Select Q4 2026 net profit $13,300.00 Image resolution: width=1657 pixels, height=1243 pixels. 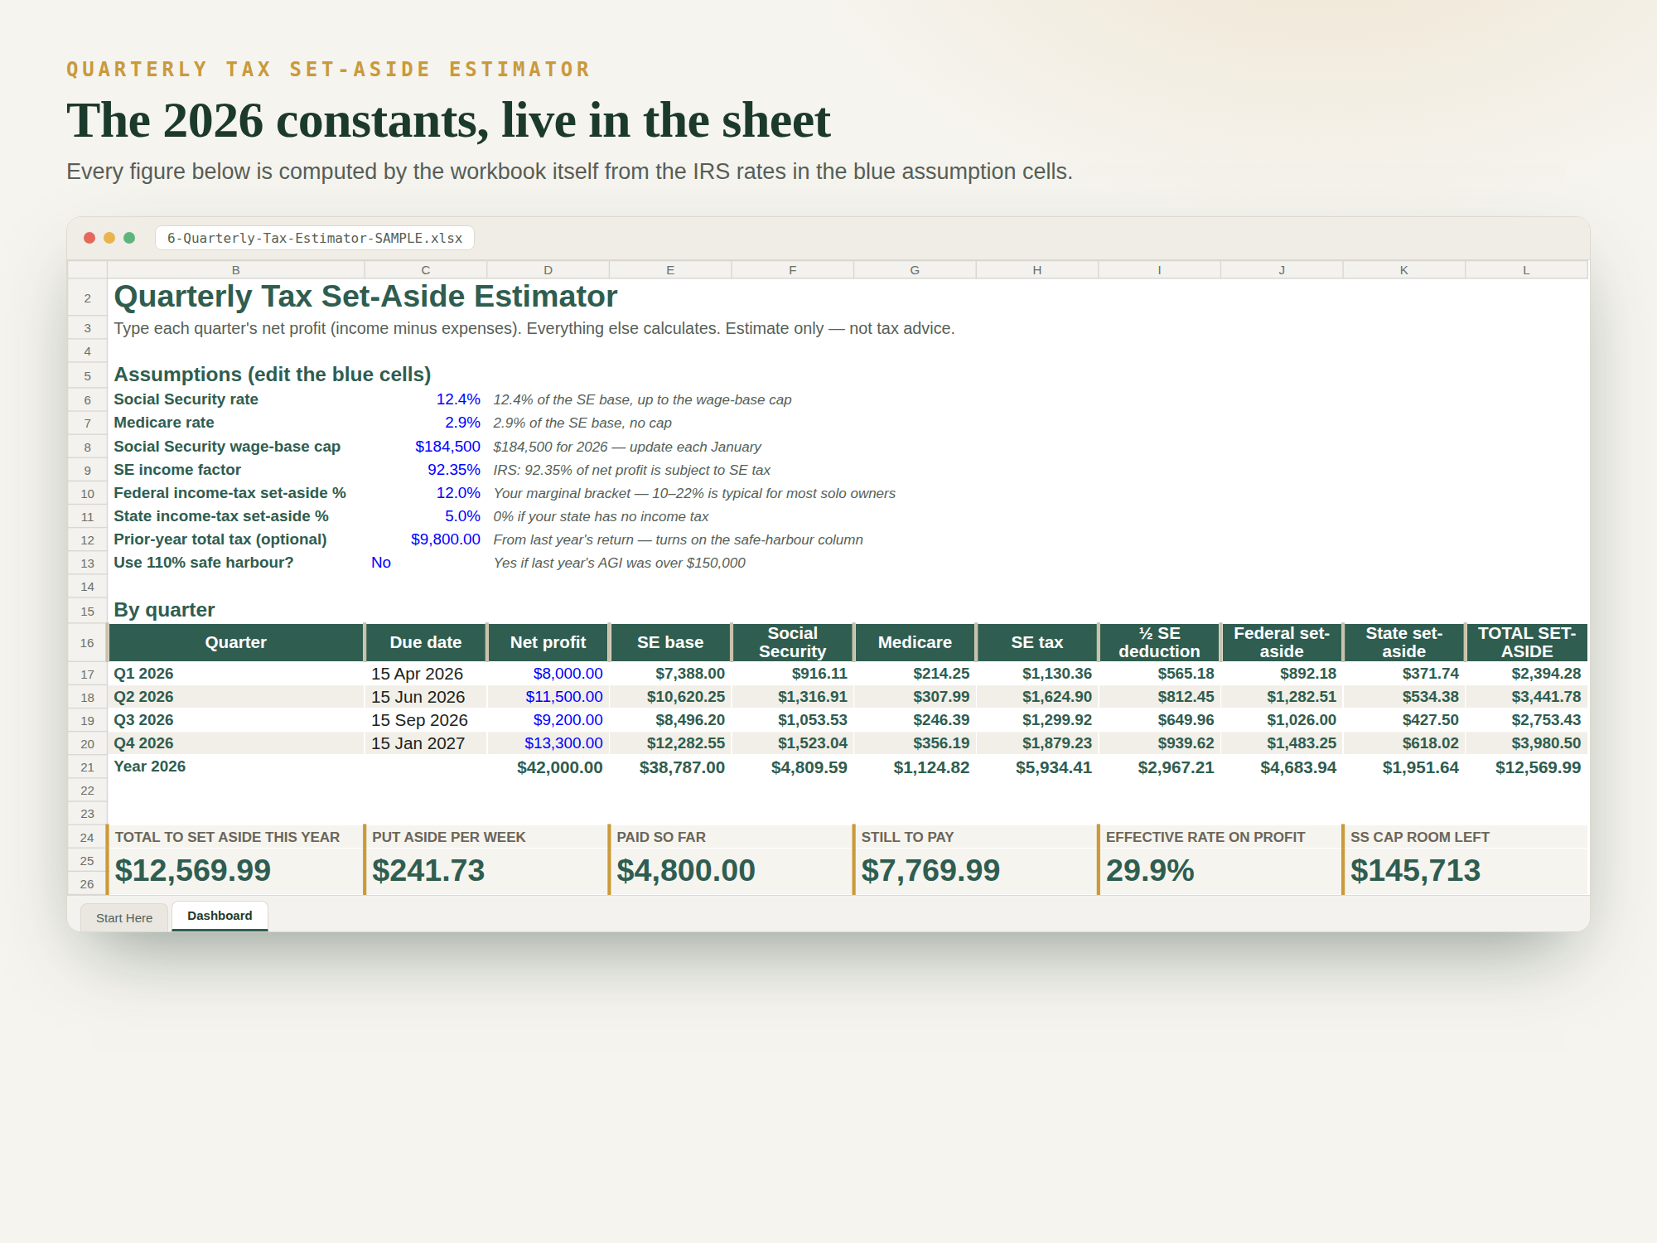(x=548, y=743)
